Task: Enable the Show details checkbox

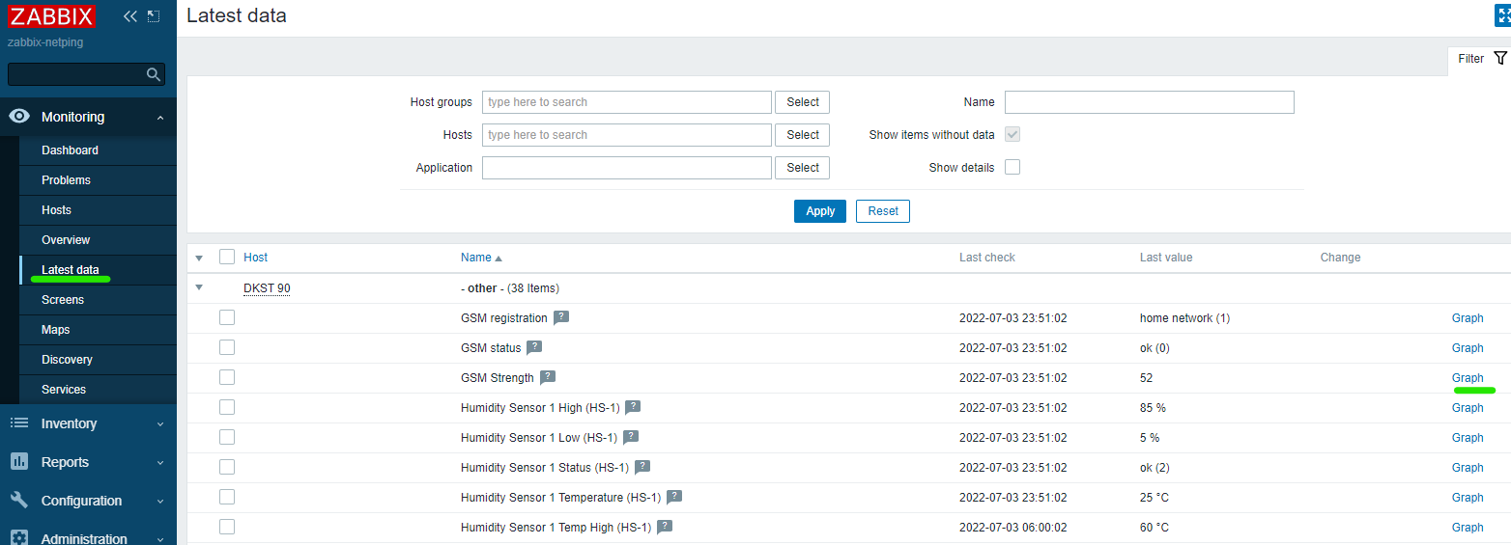Action: pyautogui.click(x=1012, y=168)
